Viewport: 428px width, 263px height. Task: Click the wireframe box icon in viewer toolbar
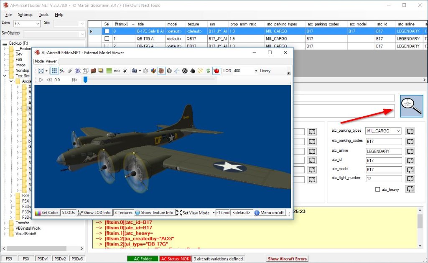[85, 71]
